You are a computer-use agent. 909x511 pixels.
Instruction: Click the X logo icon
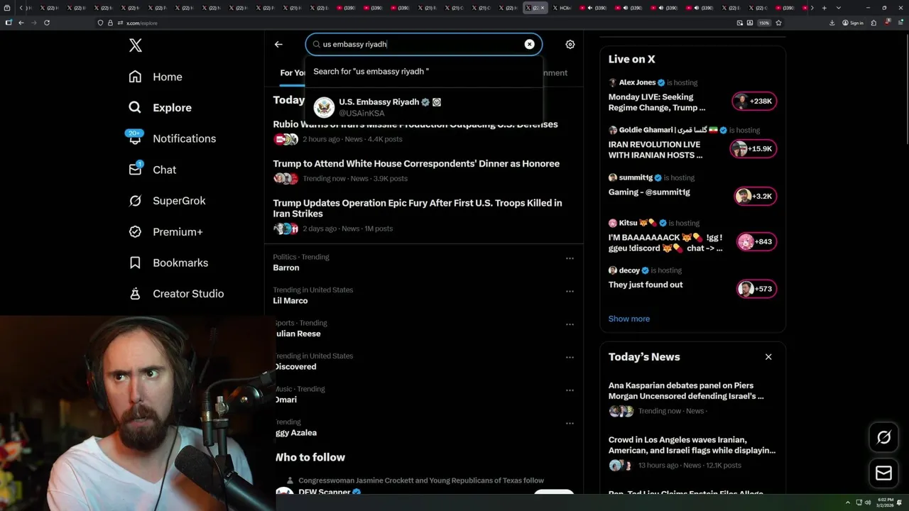pyautogui.click(x=136, y=45)
